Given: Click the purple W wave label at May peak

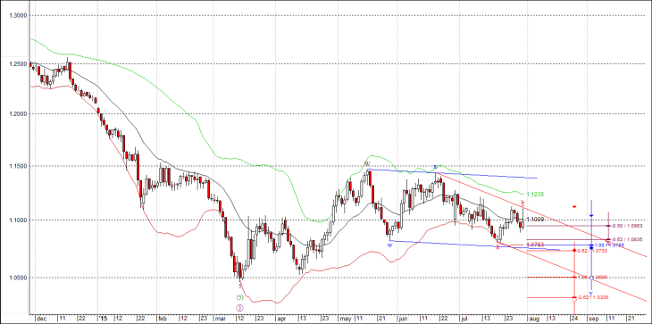Looking at the screenshot, I should (367, 163).
